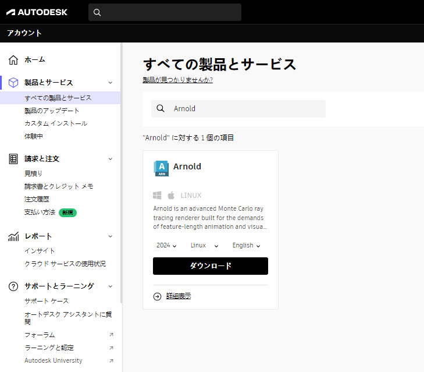Collapse the 請求と注文 chevron
The image size is (424, 372).
click(x=111, y=159)
